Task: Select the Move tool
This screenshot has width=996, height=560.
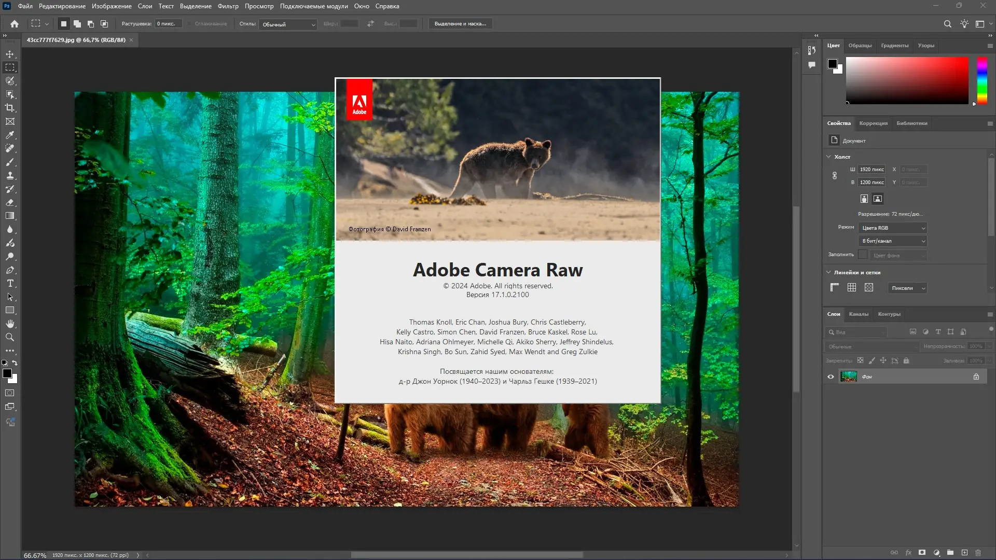Action: point(10,54)
